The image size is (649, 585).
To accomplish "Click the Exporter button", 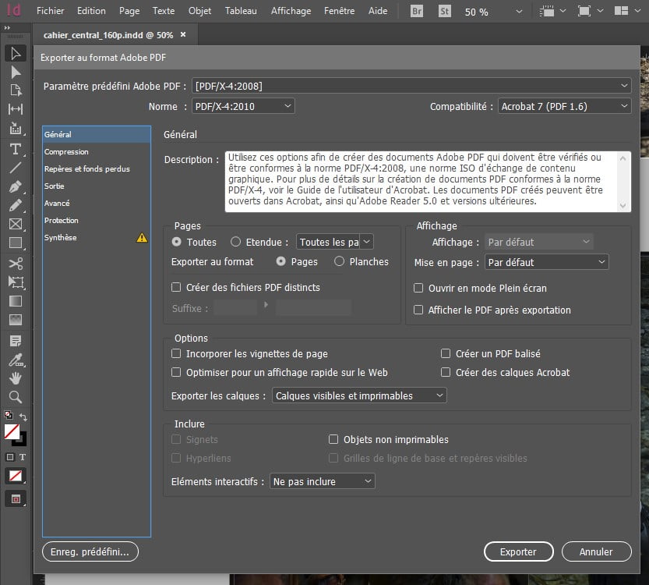I will tap(518, 551).
